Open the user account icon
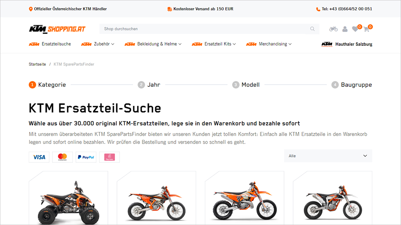The image size is (401, 225). coord(345,29)
